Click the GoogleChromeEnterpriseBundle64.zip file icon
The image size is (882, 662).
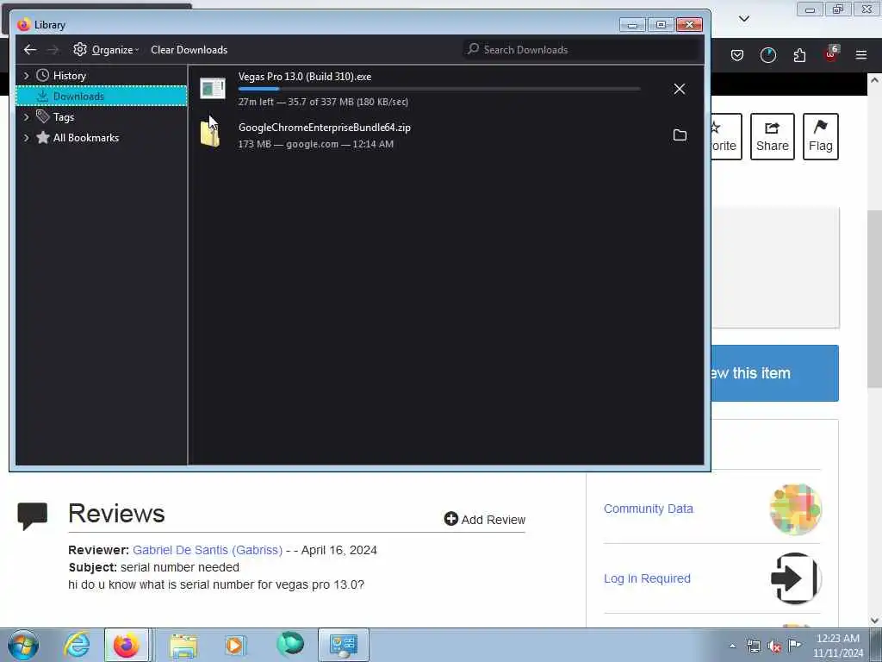(210, 134)
